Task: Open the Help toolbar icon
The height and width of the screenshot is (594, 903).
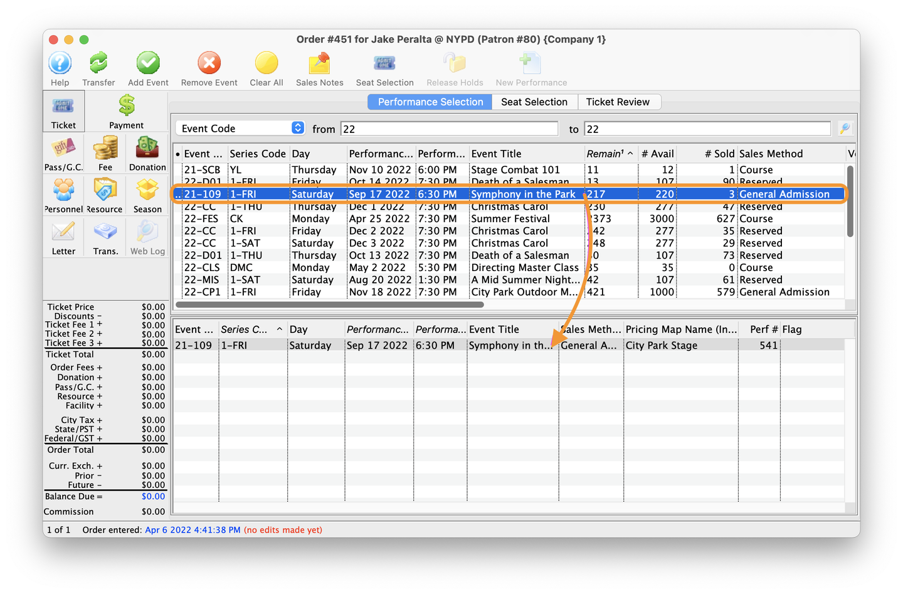Action: [60, 63]
